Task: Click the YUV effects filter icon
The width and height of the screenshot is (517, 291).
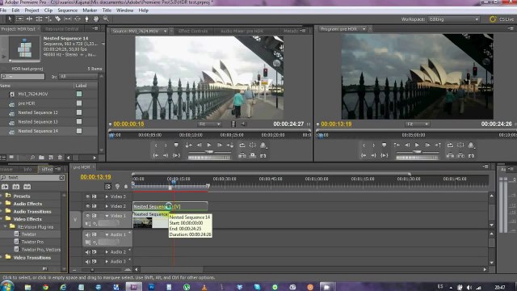Action: 27,187
